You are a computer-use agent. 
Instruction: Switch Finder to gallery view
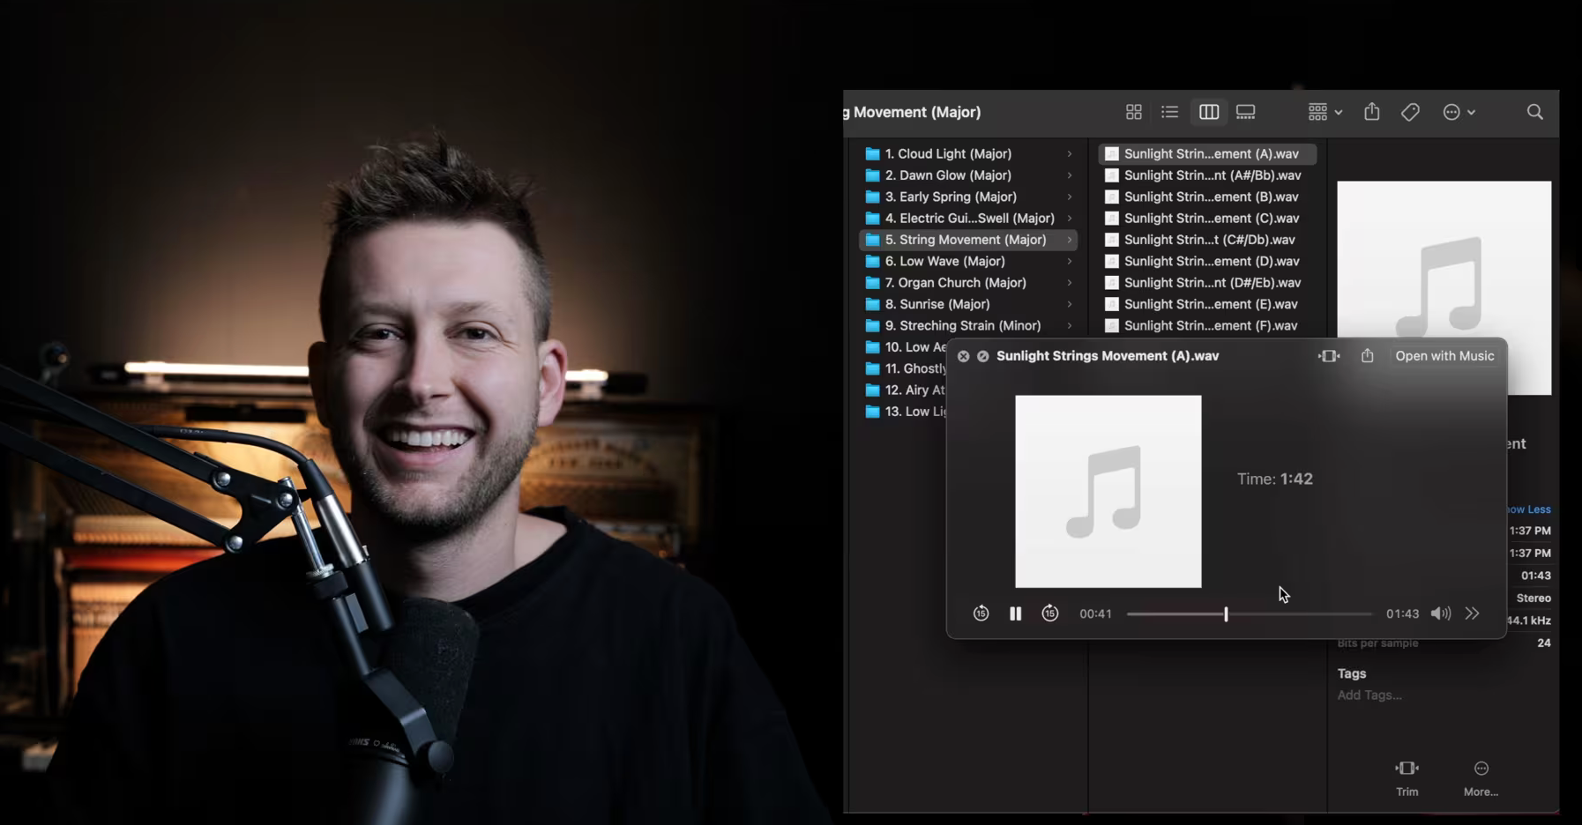pos(1245,112)
